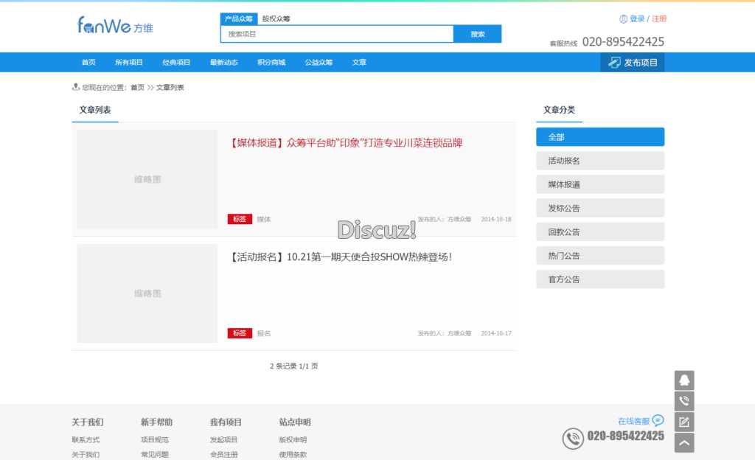The width and height of the screenshot is (755, 460).
Task: Click the 发布项目 handshake icon
Action: click(x=614, y=63)
